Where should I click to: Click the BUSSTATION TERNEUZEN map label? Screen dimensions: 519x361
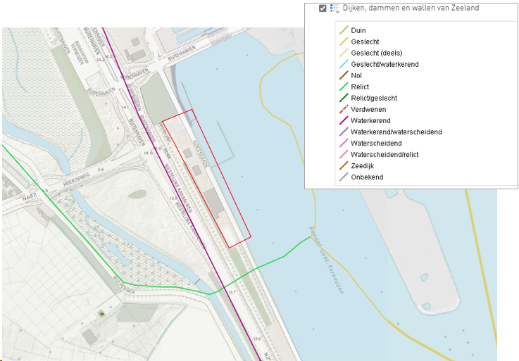tap(80, 52)
